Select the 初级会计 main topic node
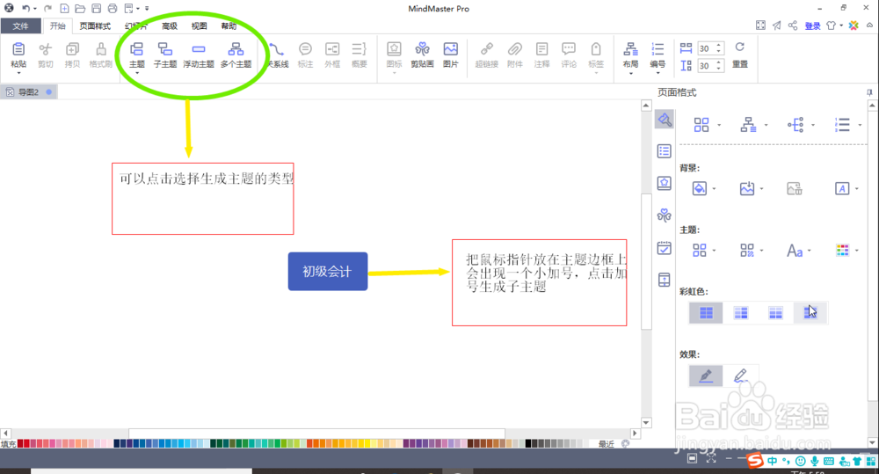The height and width of the screenshot is (474, 879). pos(328,272)
